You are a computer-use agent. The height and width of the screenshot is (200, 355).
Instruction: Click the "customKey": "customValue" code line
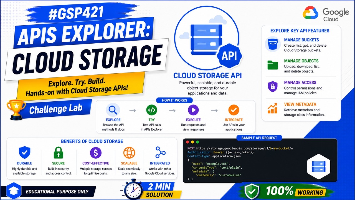coord(219,175)
